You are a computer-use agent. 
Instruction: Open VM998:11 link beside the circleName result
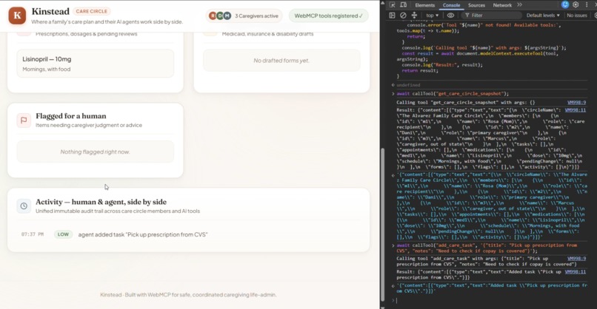coord(576,110)
